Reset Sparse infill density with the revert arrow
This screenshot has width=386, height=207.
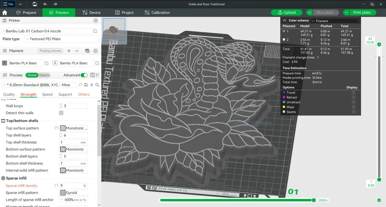(x=56, y=185)
